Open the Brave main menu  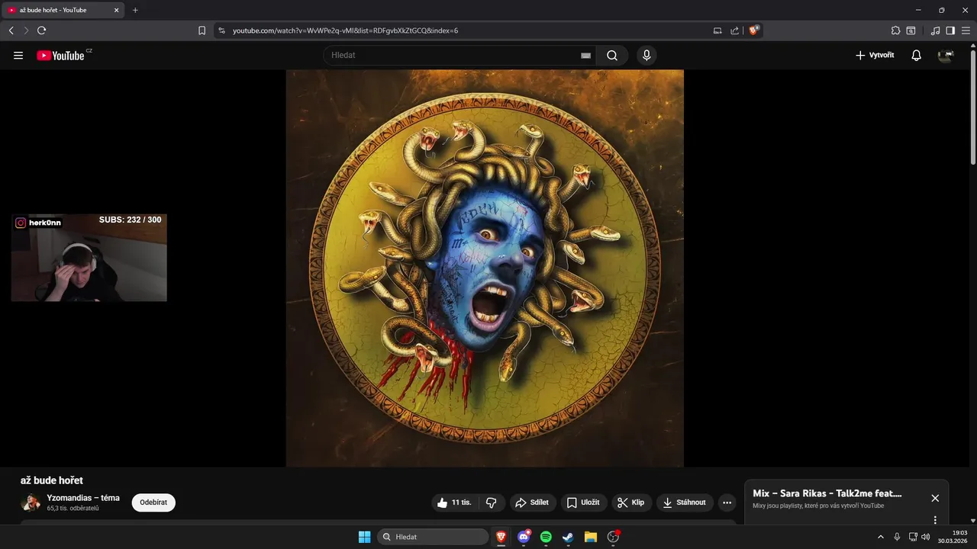966,30
